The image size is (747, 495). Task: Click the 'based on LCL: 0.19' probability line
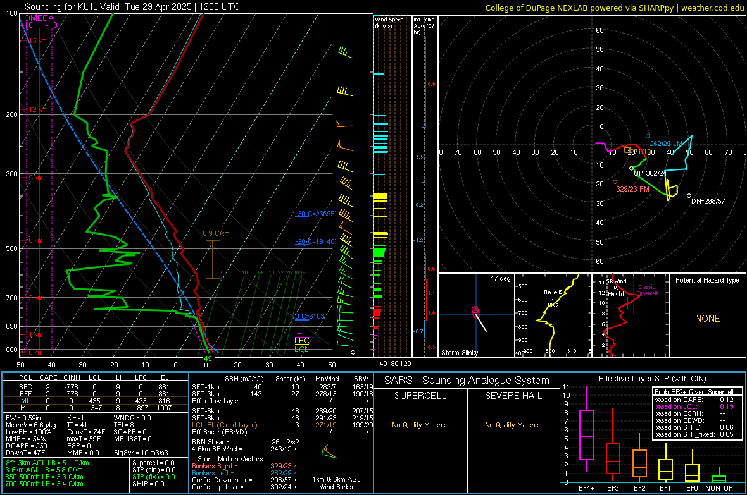click(x=694, y=406)
